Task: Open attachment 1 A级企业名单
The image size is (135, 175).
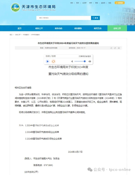Action: (42, 125)
